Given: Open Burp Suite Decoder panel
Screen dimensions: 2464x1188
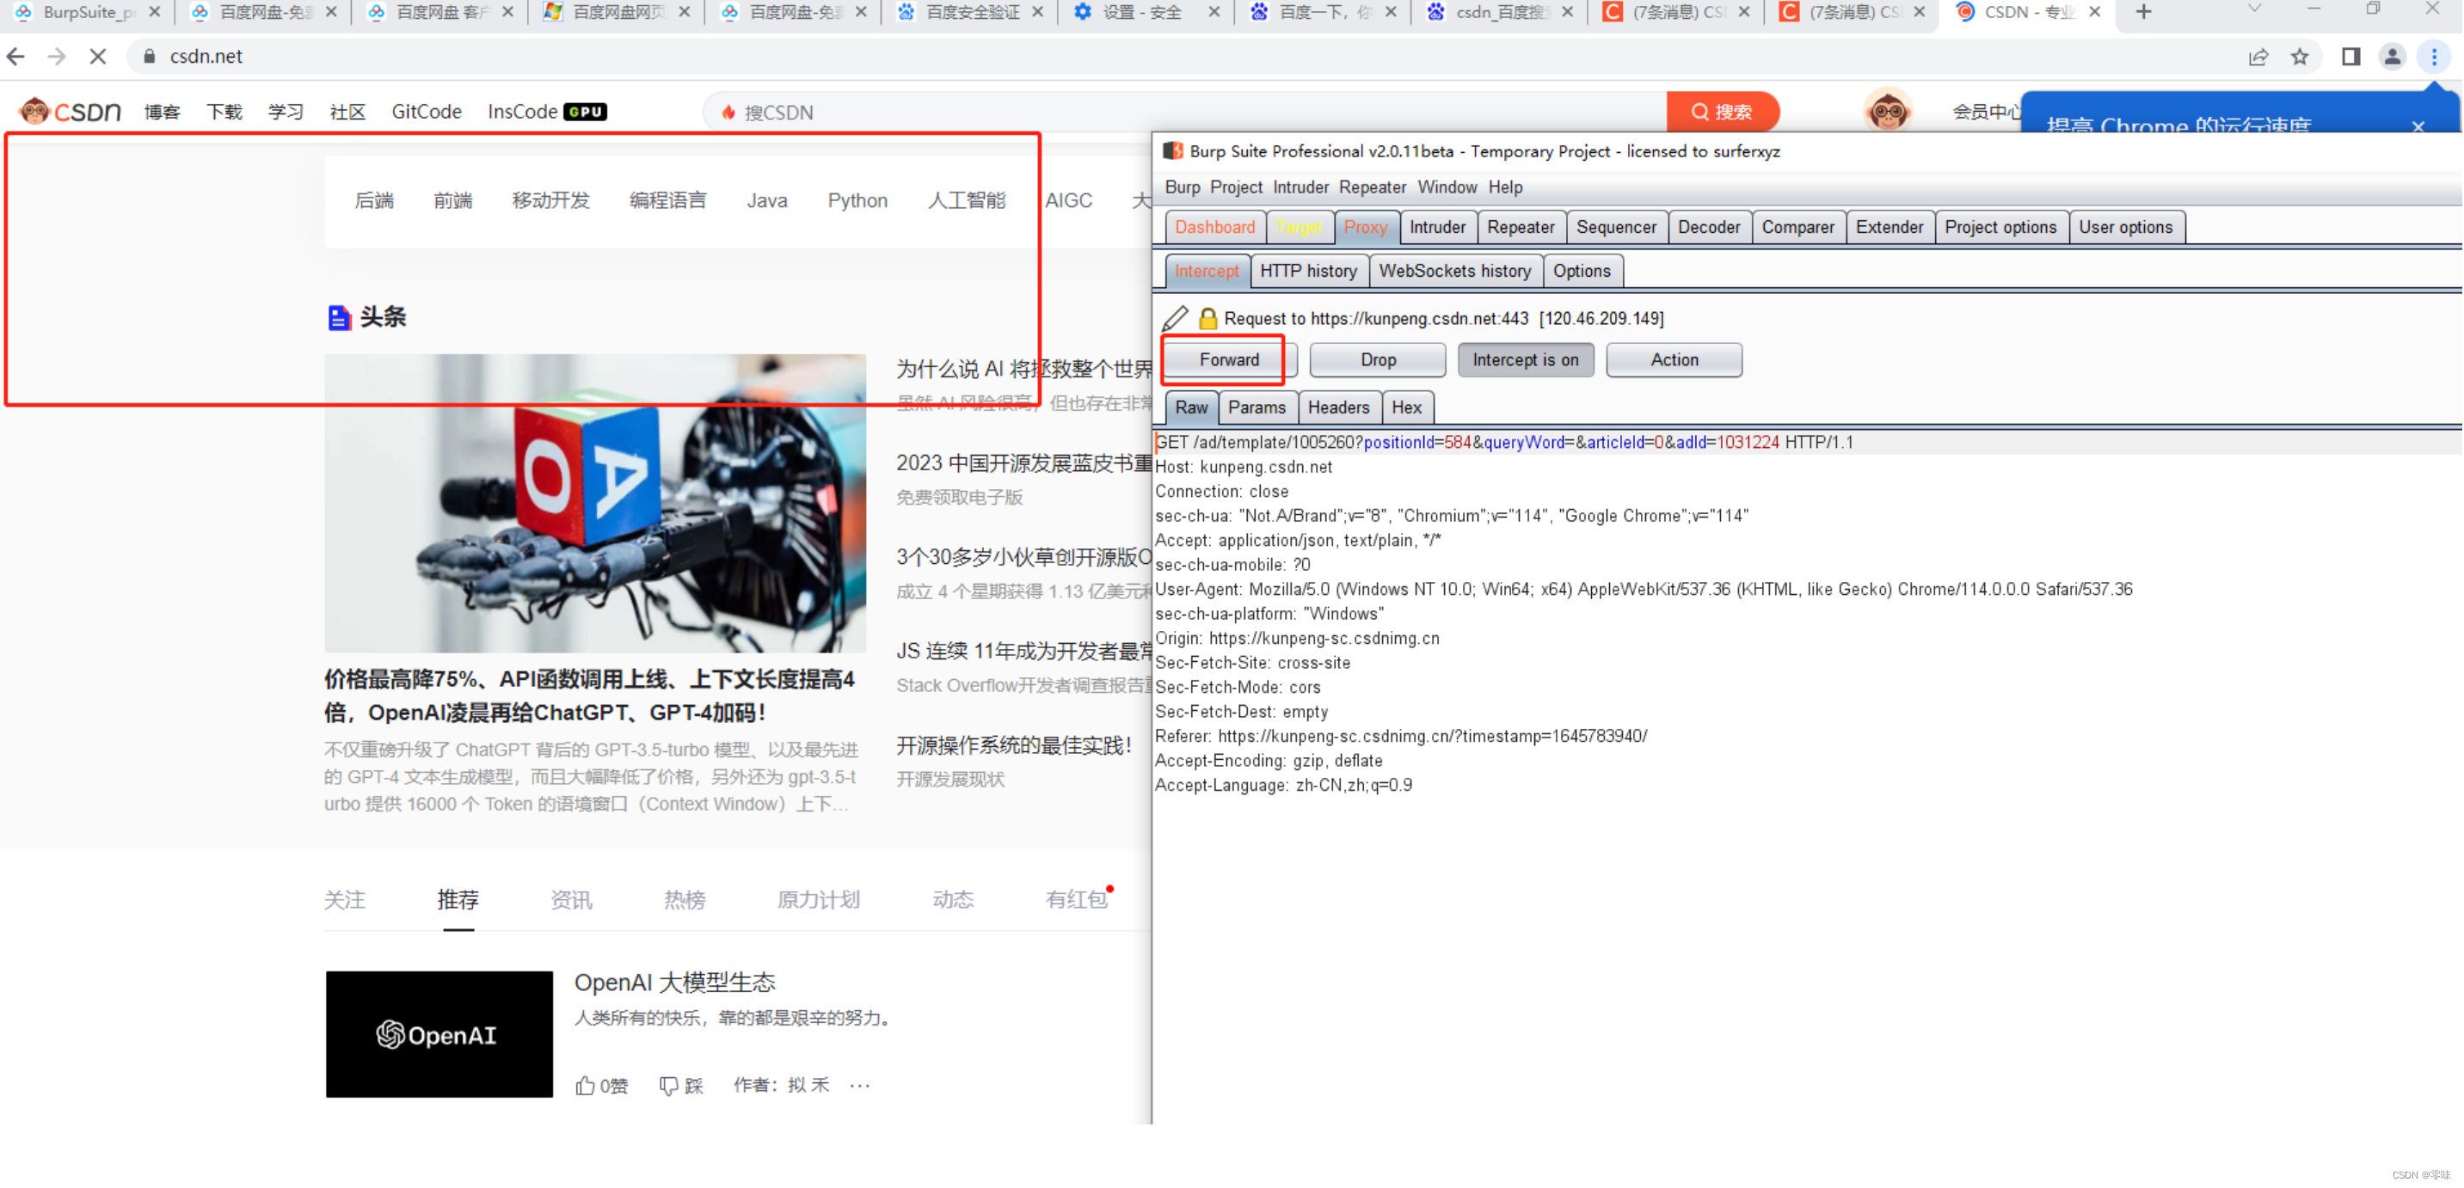Looking at the screenshot, I should 1705,226.
